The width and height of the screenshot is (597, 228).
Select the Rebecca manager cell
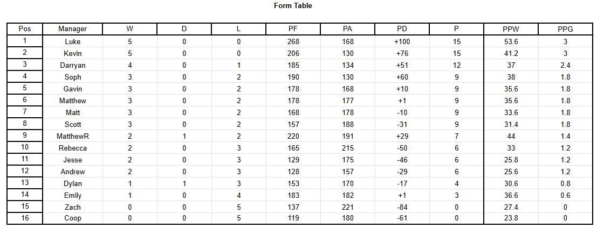[x=72, y=148]
